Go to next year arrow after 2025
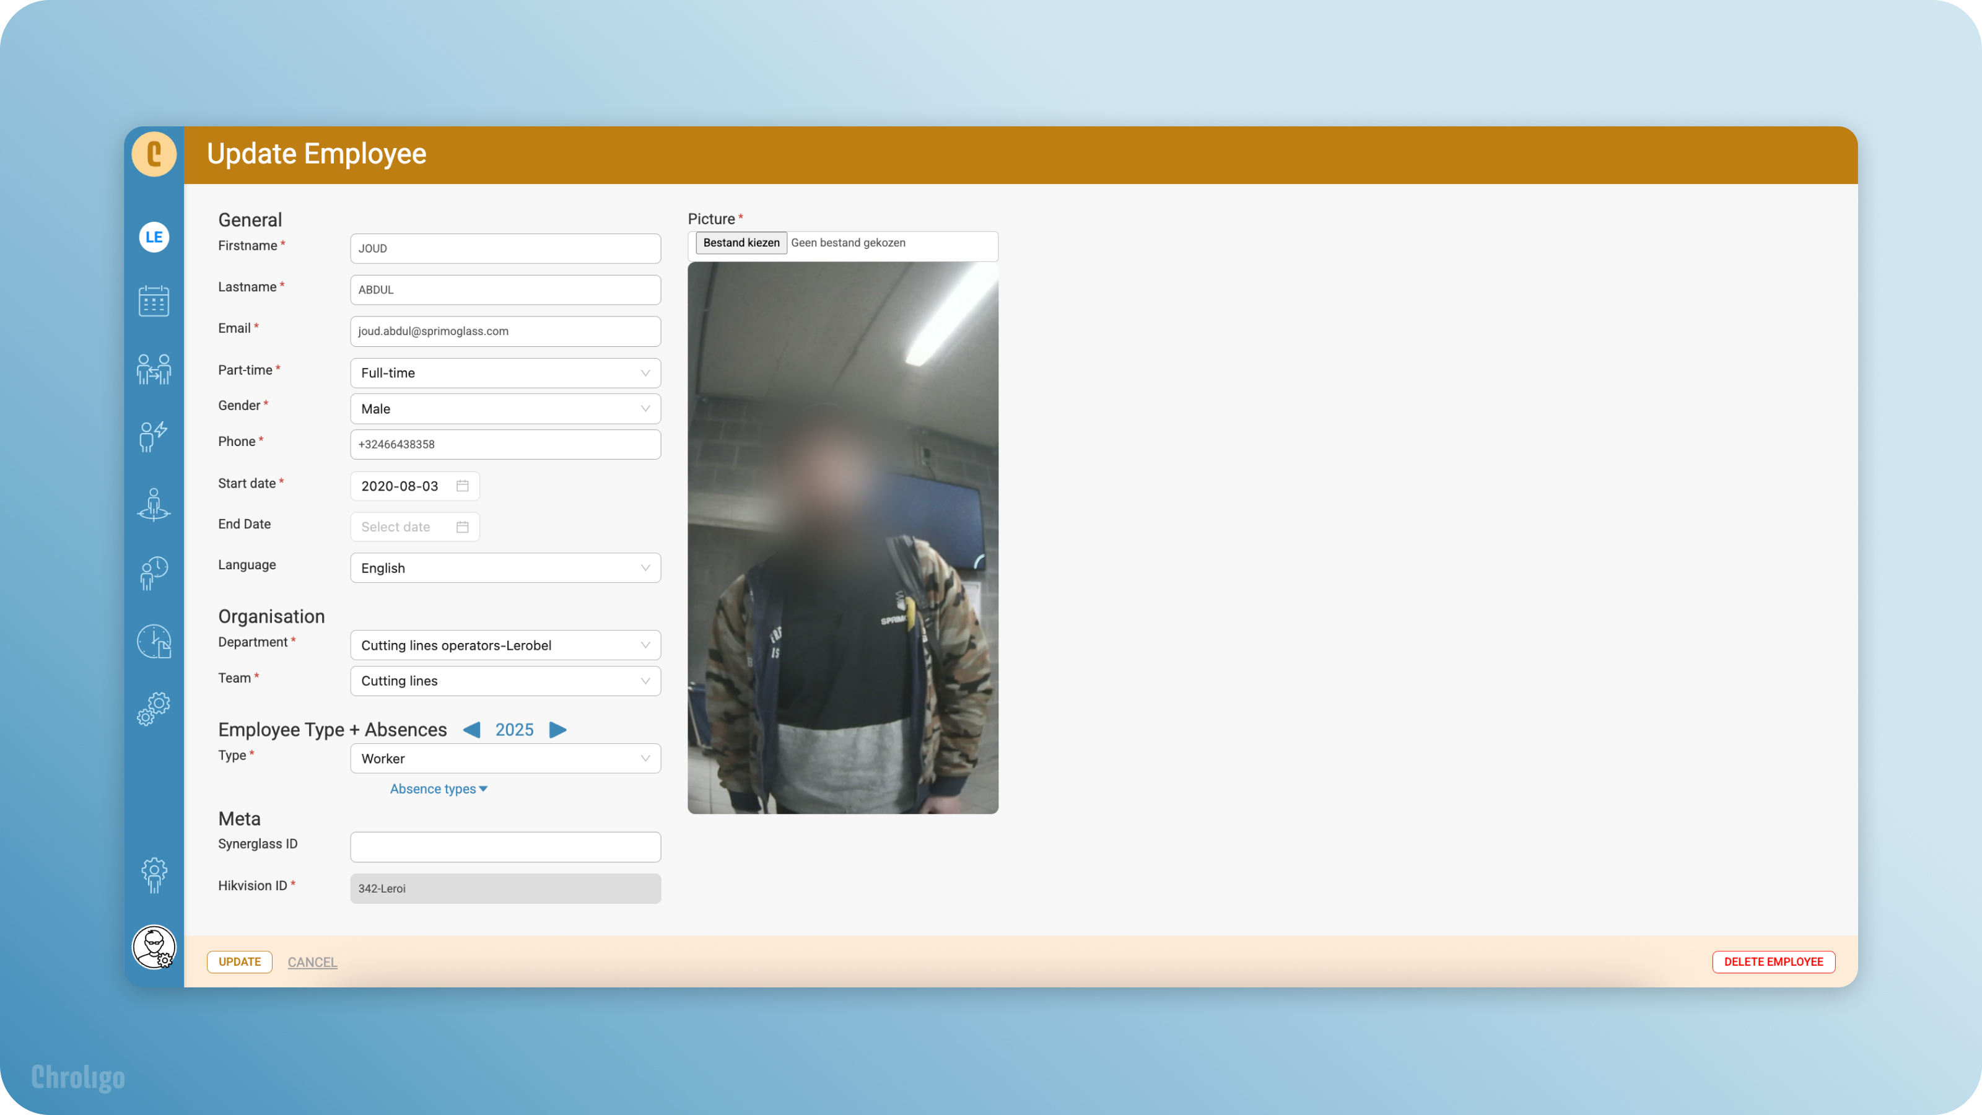 558,730
